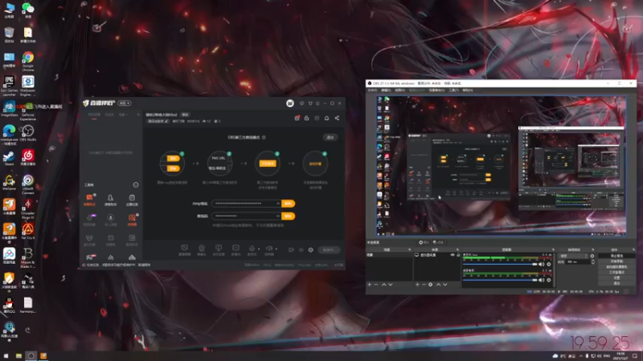Image resolution: width=643 pixels, height=361 pixels.
Task: Open source properties gear in OBS sources panel
Action: pos(430,285)
